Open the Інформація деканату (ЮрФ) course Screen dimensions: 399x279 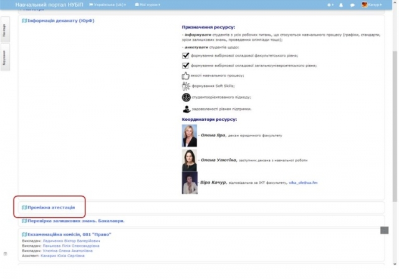click(61, 21)
